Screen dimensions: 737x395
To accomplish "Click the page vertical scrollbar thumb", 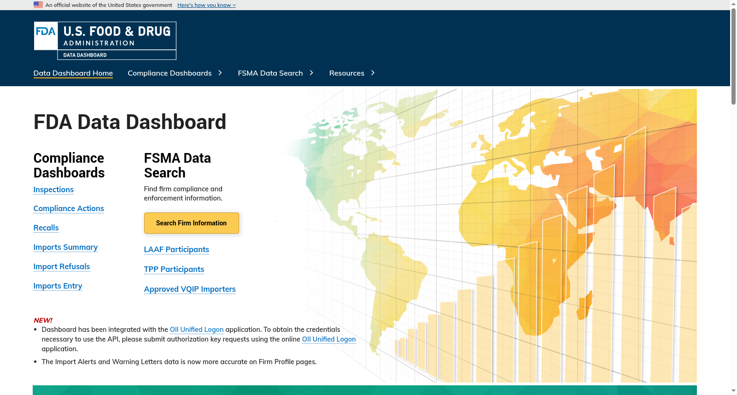I will (x=733, y=56).
